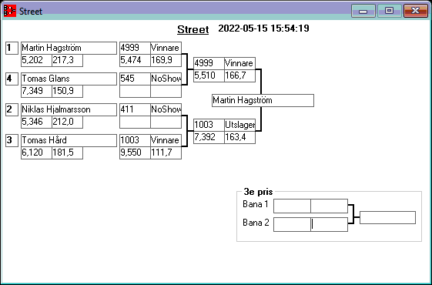Click the 212,0 speed cell
Viewport: 432px width, 285px height.
(x=67, y=122)
